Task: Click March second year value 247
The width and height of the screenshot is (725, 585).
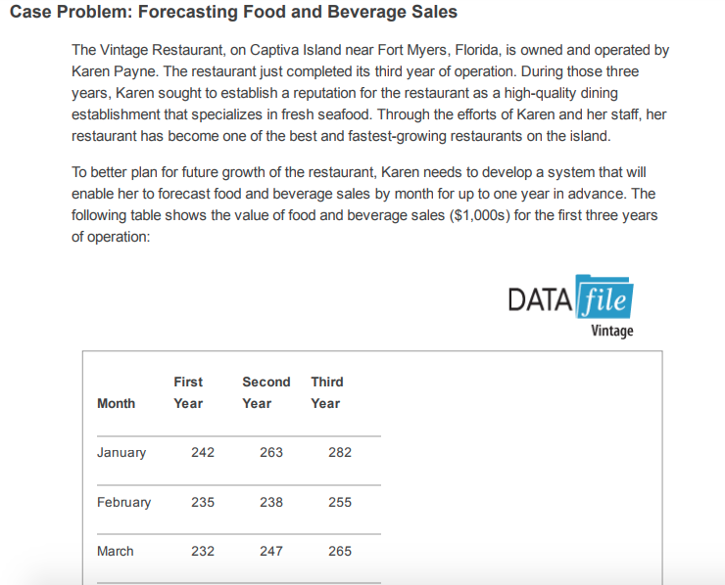Action: pyautogui.click(x=271, y=551)
